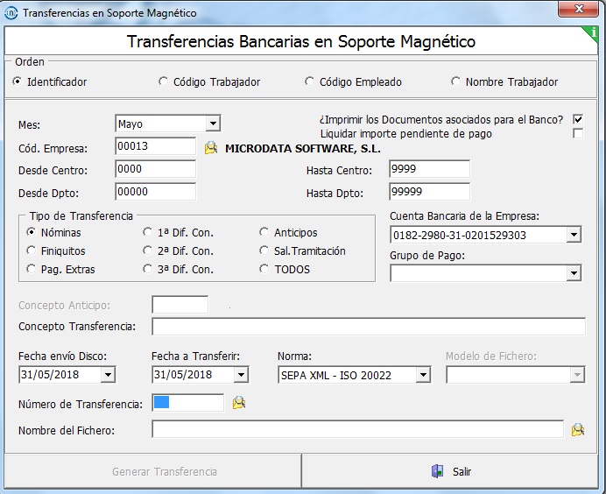This screenshot has width=606, height=494.
Task: Click in Concepto Transferencia field
Action: pos(368,327)
